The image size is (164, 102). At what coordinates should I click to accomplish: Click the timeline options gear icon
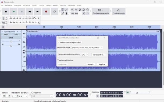tap(3, 27)
